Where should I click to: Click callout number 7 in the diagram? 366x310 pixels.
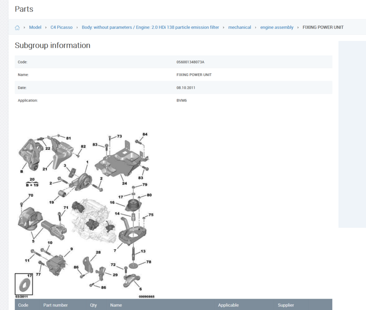(115, 250)
